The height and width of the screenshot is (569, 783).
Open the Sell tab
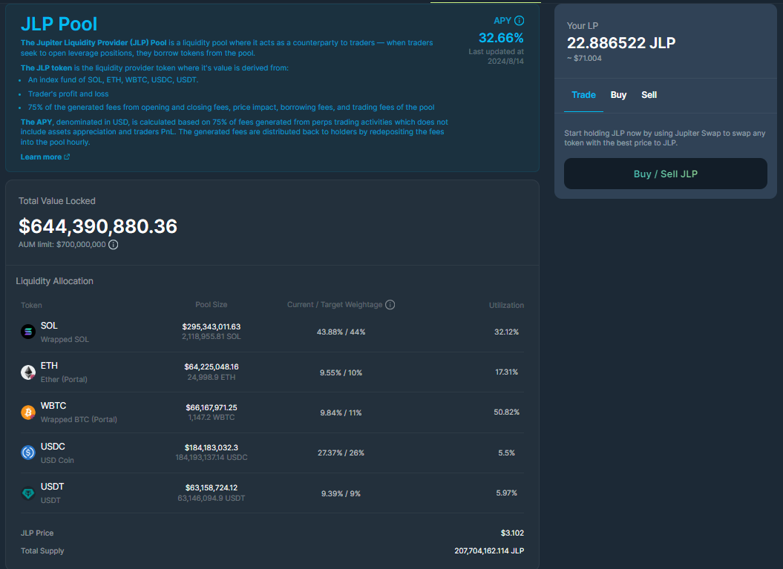(649, 95)
